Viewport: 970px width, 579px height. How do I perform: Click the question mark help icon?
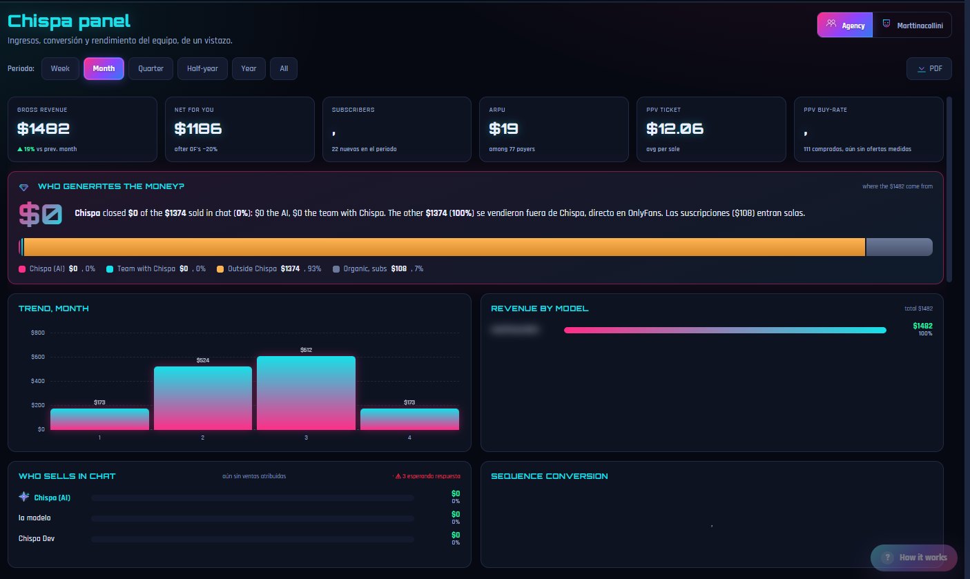pyautogui.click(x=887, y=558)
